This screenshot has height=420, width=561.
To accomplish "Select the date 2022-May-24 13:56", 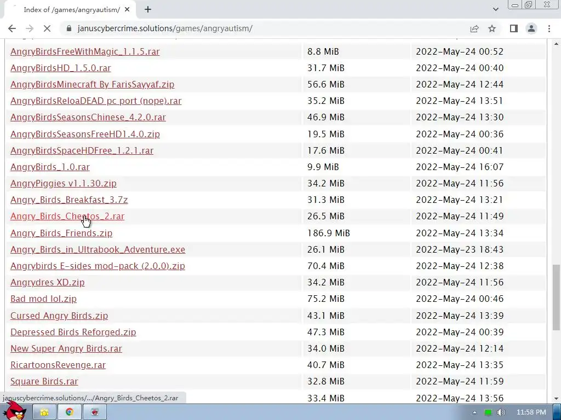I will pyautogui.click(x=460, y=398).
